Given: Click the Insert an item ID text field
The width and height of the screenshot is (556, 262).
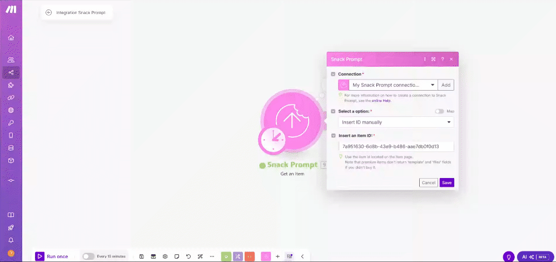Looking at the screenshot, I should 396,146.
